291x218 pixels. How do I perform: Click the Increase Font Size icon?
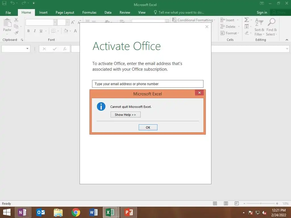73,22
